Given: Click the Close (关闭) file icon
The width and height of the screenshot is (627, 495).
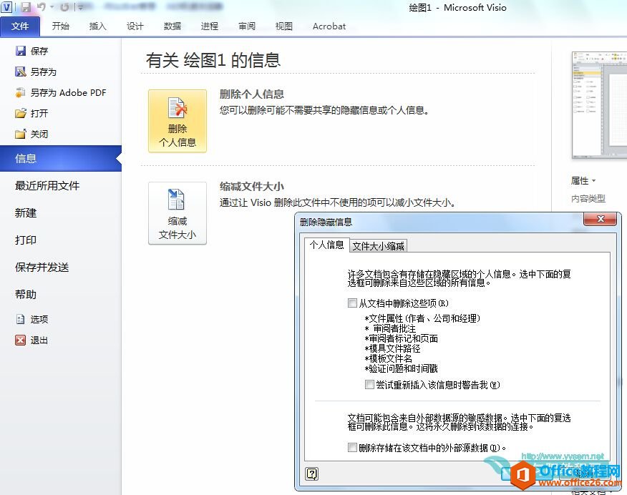Looking at the screenshot, I should point(20,134).
